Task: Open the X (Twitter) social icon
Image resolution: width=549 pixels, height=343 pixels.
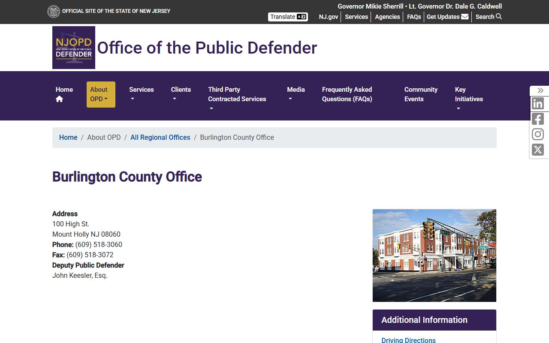Action: click(538, 150)
